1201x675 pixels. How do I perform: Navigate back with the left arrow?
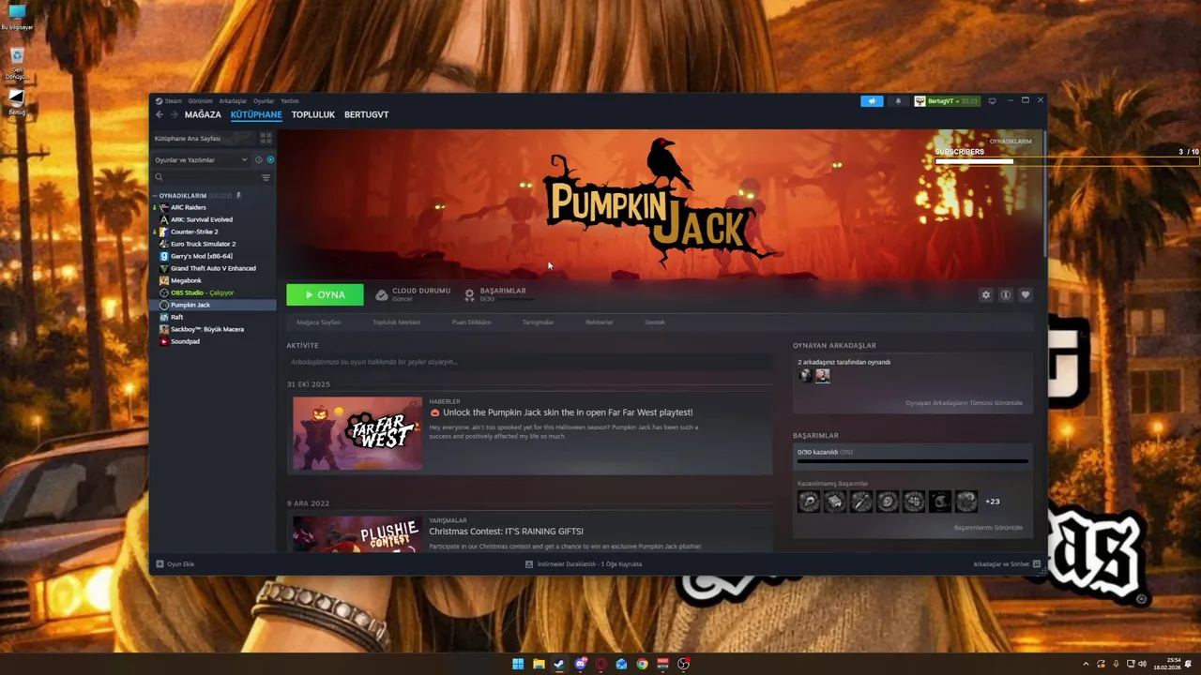pos(160,114)
